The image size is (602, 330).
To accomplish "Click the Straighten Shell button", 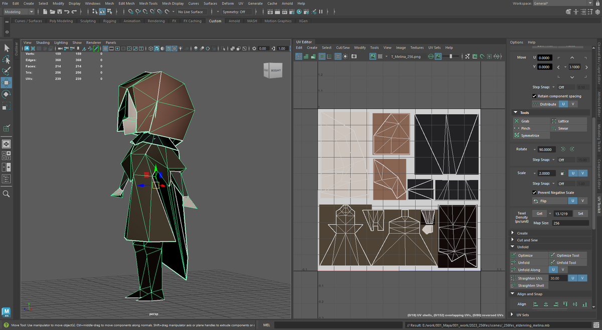I will coord(531,285).
